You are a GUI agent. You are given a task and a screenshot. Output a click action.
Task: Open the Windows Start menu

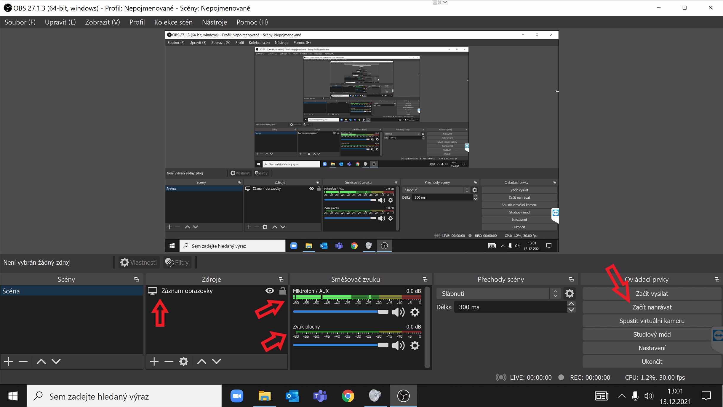[x=13, y=396]
